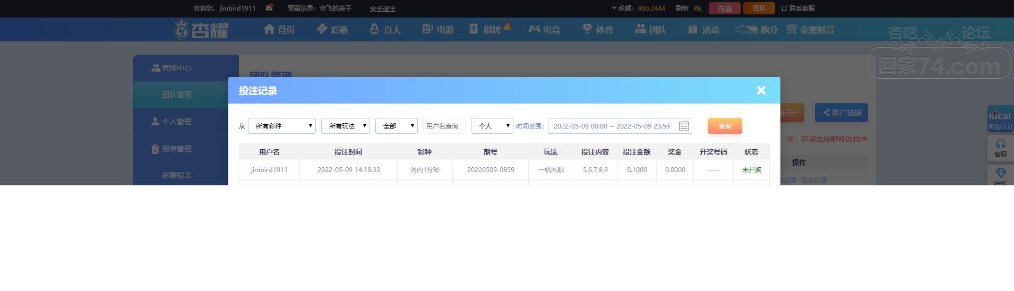Click the 期号 column header
The image size is (1014, 291).
(491, 152)
